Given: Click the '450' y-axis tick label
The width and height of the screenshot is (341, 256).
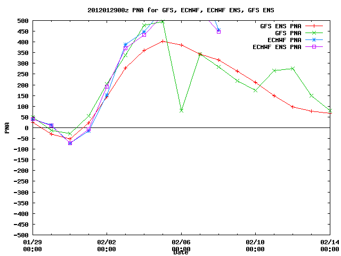Looking at the screenshot, I should pos(23,31).
